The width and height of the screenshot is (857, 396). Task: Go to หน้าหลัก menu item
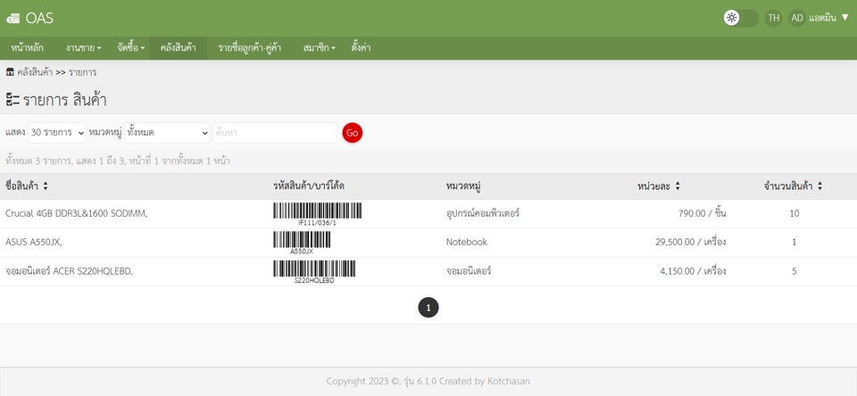click(28, 47)
